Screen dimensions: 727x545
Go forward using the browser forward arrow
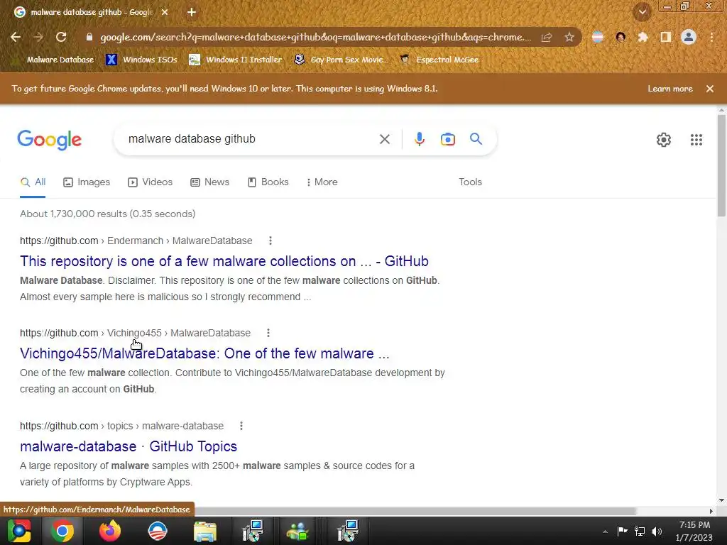pyautogui.click(x=38, y=37)
